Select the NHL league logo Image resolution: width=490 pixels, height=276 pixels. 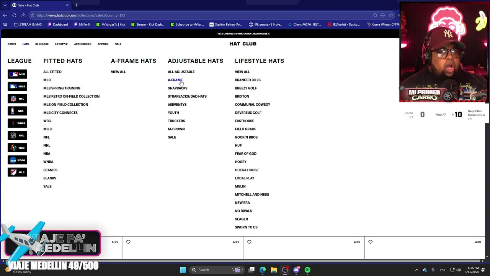[17, 135]
